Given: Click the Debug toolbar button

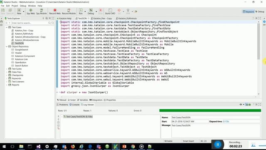Looking at the screenshot, I should pos(91,11).
